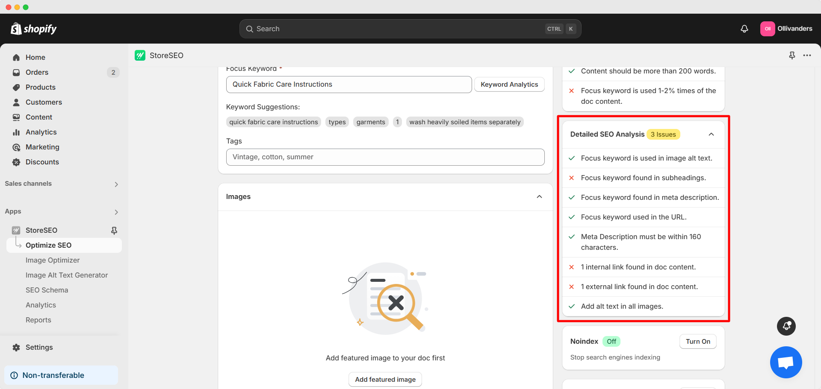Image resolution: width=821 pixels, height=389 pixels.
Task: Turn On the Noindex setting
Action: point(698,341)
